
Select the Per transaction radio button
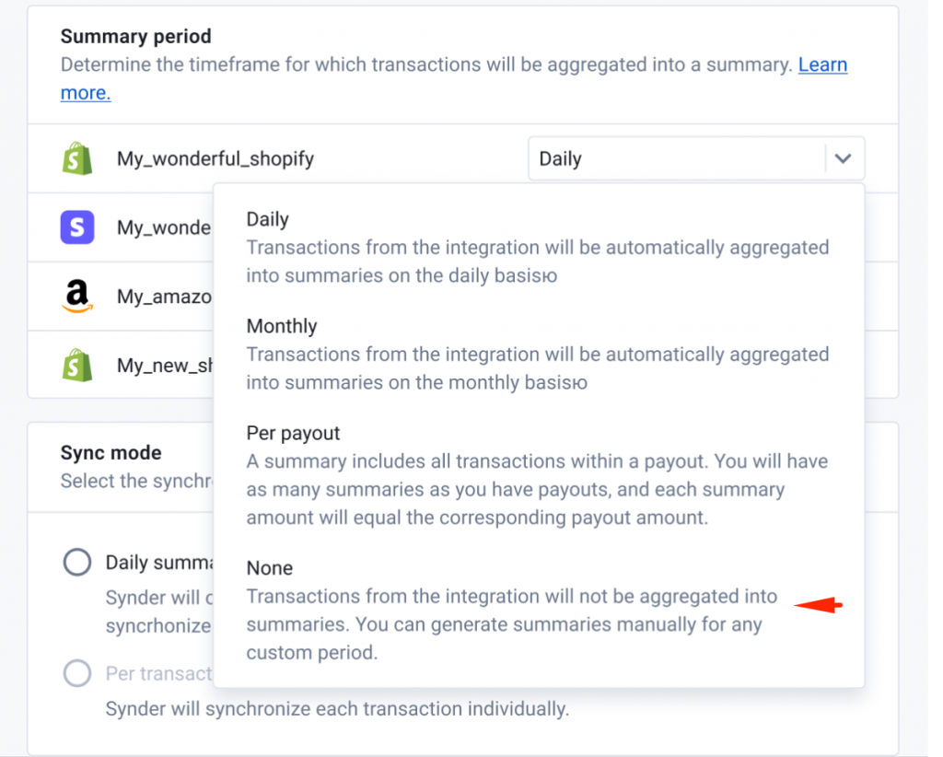point(77,673)
